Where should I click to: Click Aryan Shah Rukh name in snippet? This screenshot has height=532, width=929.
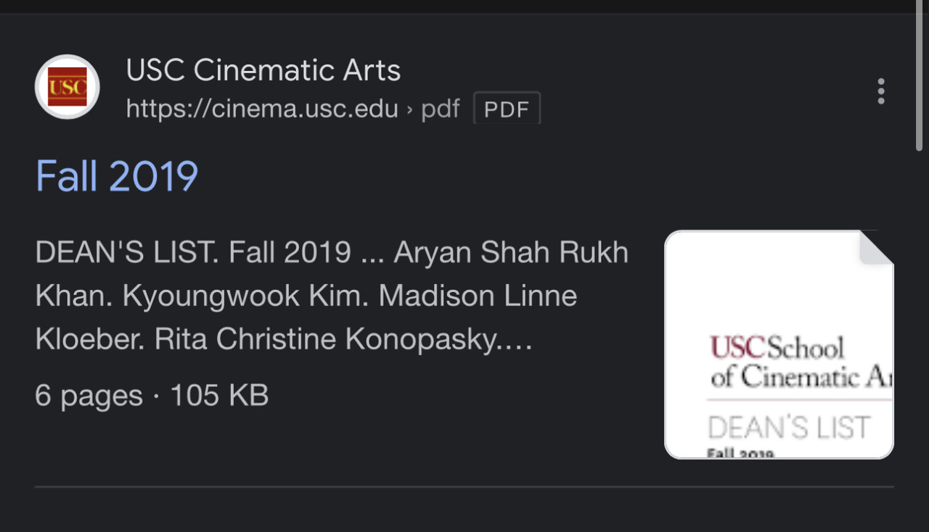click(x=511, y=252)
